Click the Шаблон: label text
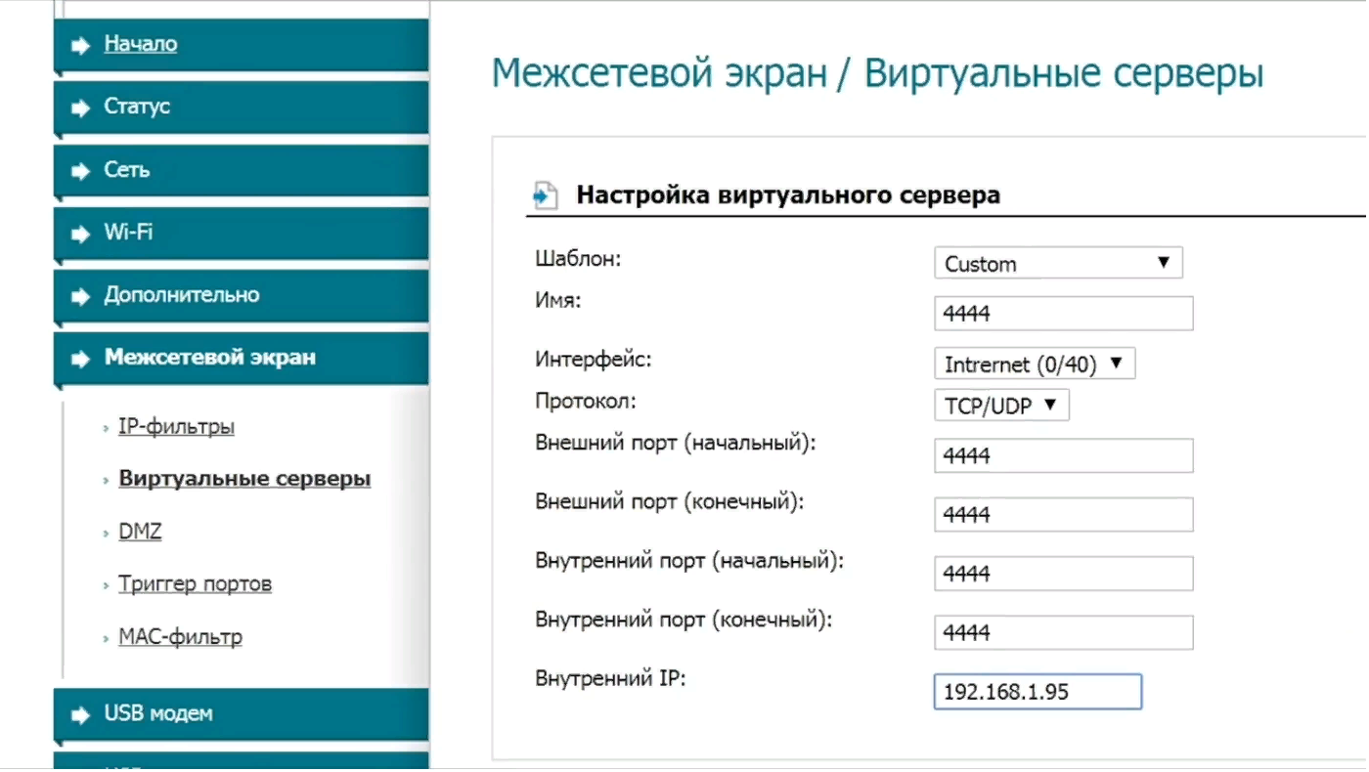This screenshot has height=772, width=1369. [x=578, y=259]
